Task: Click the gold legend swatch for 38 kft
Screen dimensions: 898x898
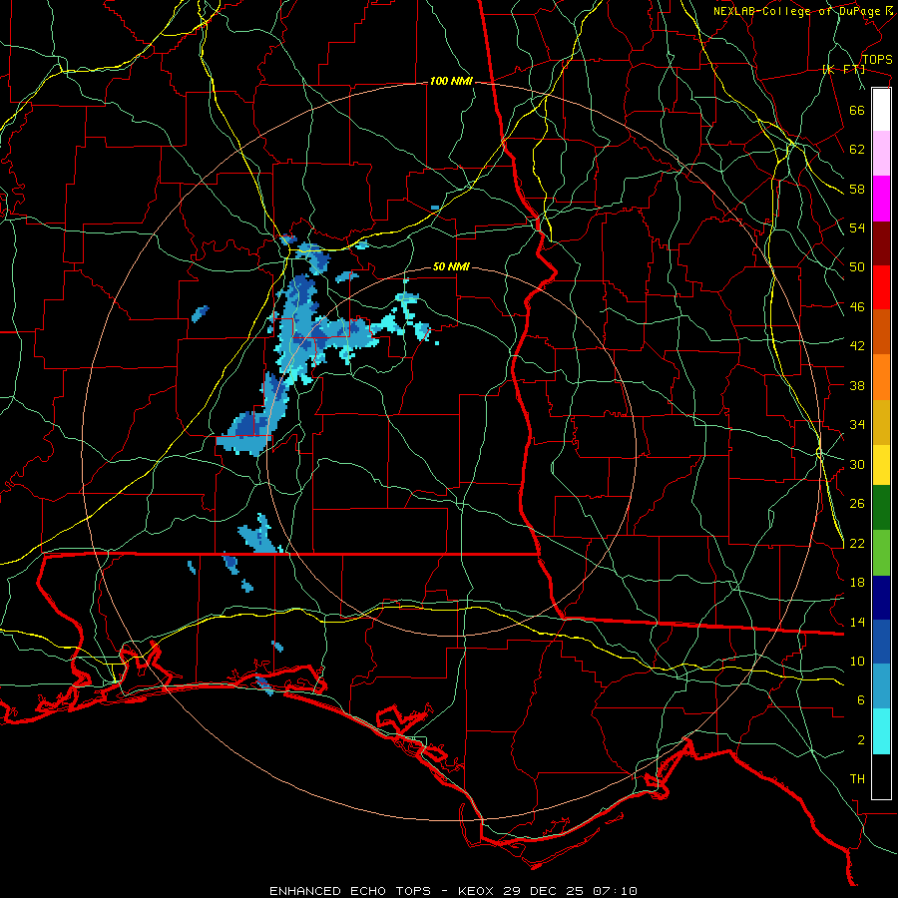Action: click(x=881, y=422)
